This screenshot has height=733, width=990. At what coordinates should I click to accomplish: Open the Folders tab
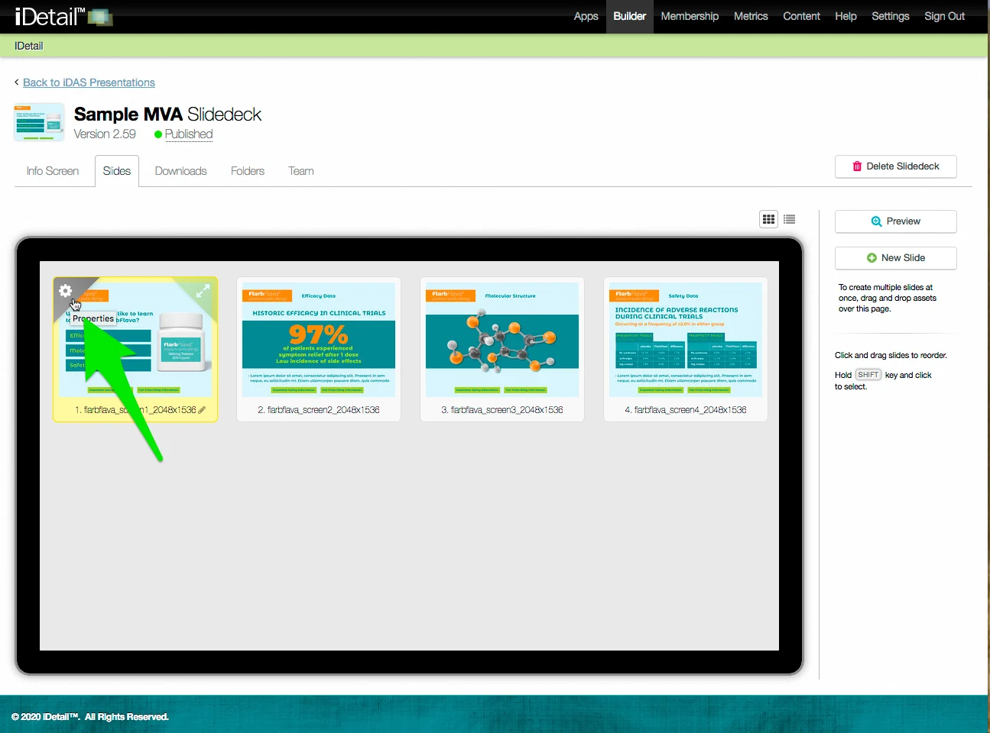248,171
